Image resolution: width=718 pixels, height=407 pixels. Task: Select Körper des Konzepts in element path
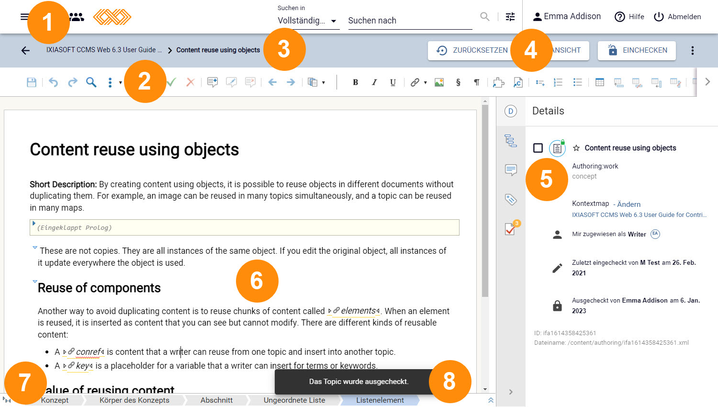(135, 400)
